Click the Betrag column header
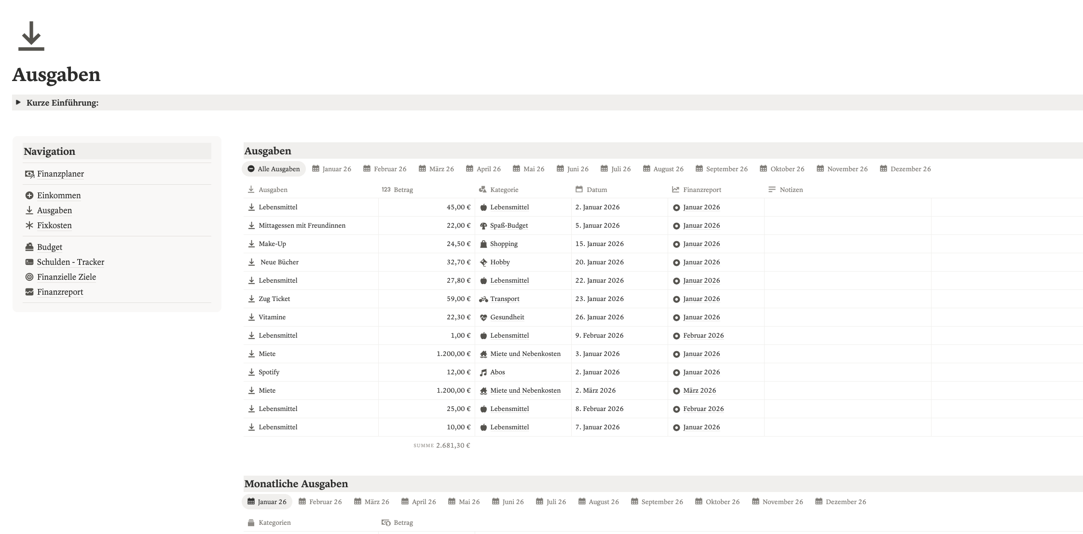Screen dimensions: 1083x534 (x=403, y=190)
